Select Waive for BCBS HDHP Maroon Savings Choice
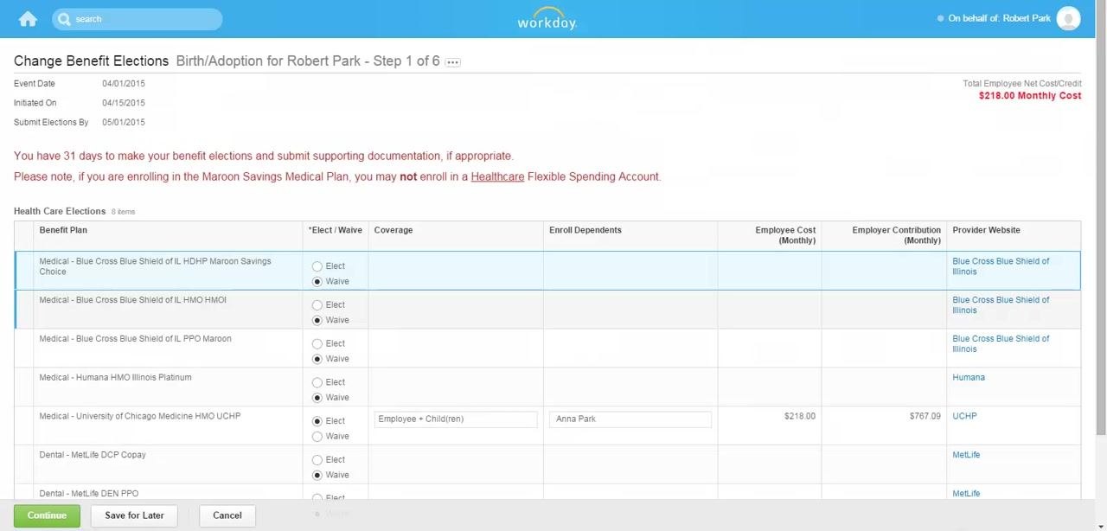1107x531 pixels. point(317,282)
